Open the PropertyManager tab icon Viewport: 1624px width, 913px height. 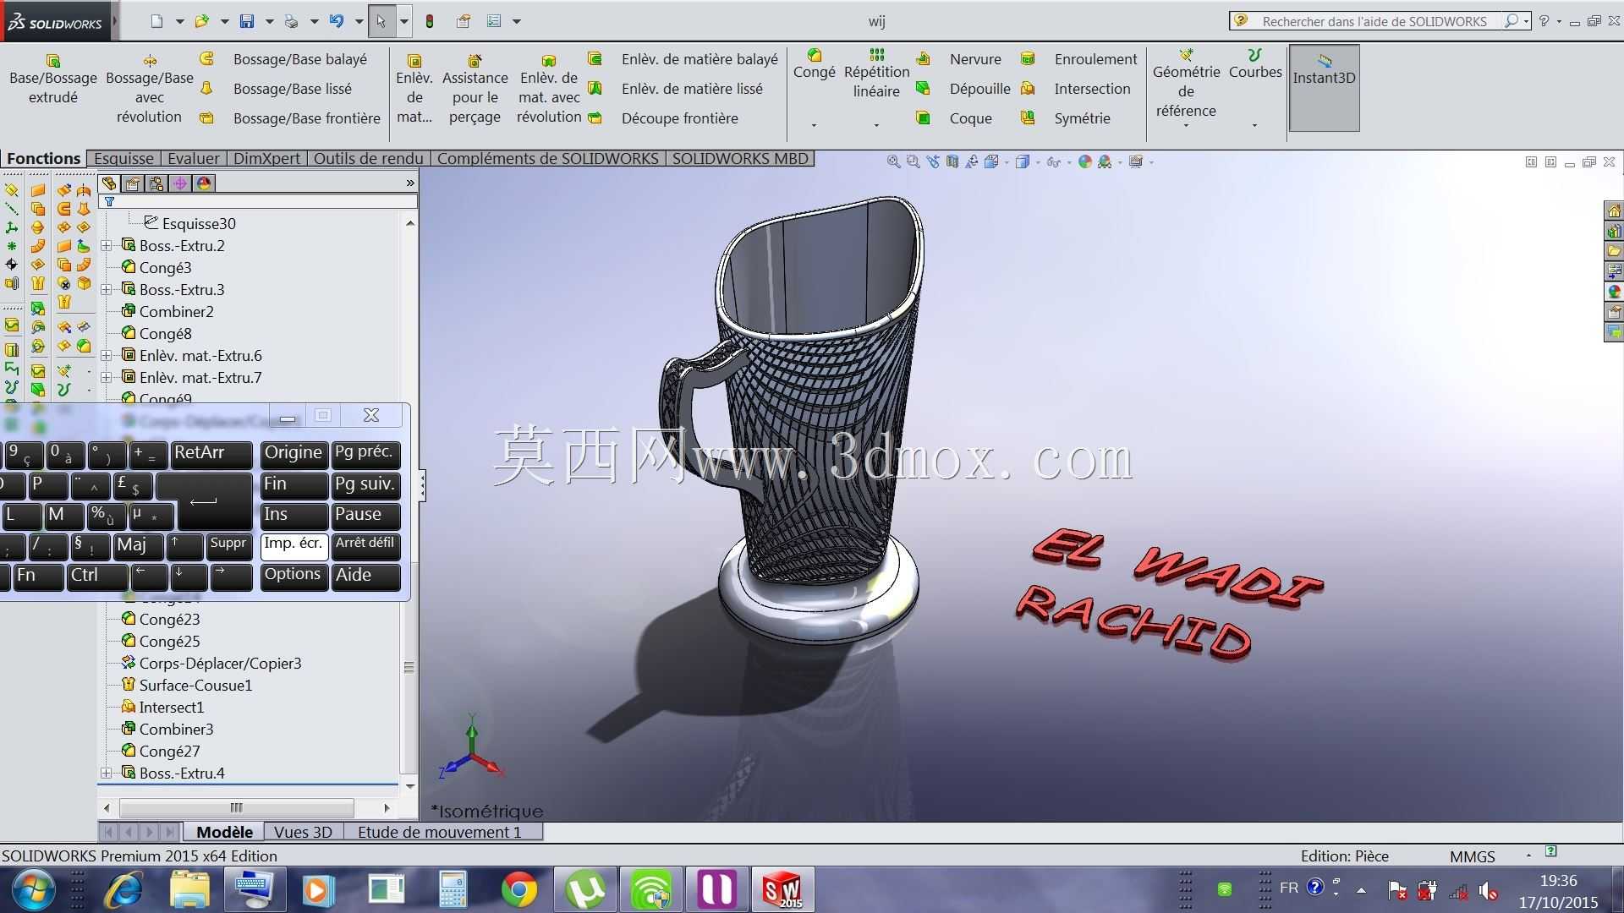(x=133, y=183)
